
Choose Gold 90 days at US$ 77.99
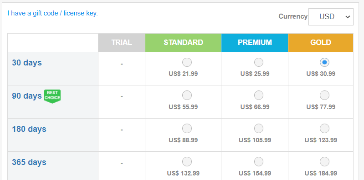[x=324, y=95]
